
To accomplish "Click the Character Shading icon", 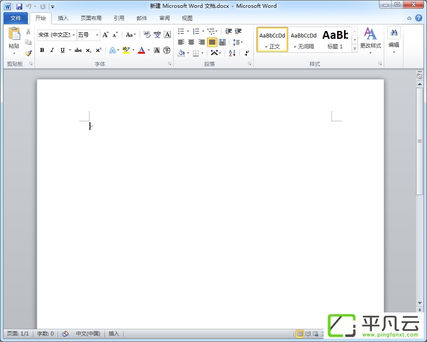I will point(157,50).
